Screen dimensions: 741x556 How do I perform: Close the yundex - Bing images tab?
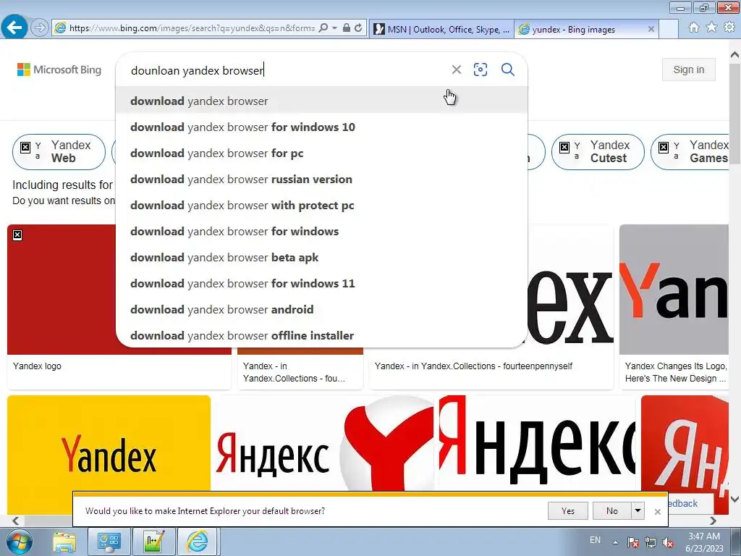(651, 29)
